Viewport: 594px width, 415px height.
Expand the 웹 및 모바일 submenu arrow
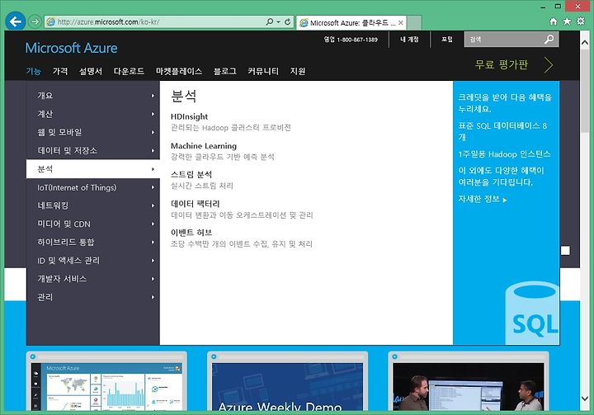pyautogui.click(x=153, y=132)
